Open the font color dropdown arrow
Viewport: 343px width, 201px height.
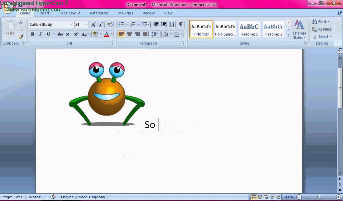112,34
